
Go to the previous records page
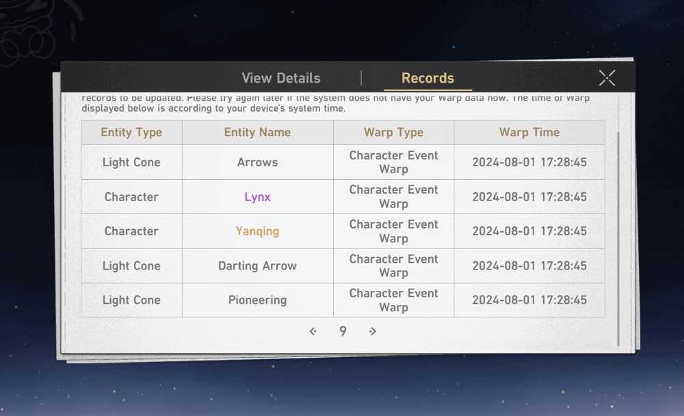pyautogui.click(x=313, y=331)
